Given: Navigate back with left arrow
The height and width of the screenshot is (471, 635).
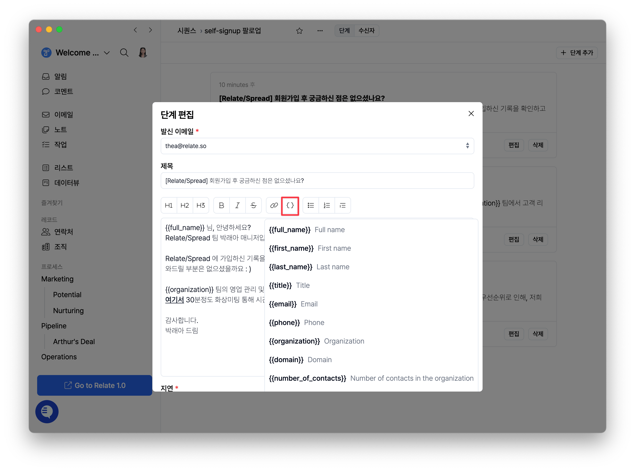Looking at the screenshot, I should pyautogui.click(x=135, y=30).
